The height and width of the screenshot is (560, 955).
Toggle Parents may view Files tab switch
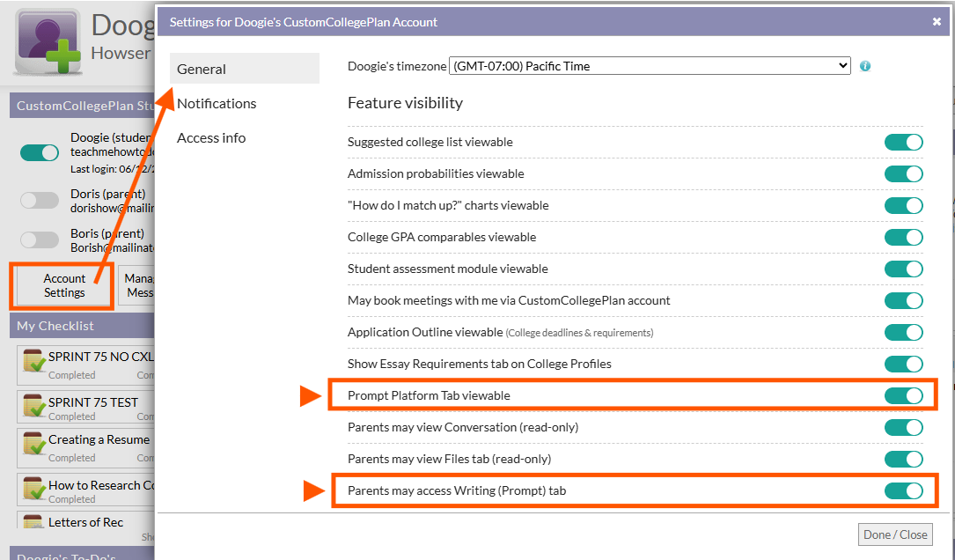904,459
